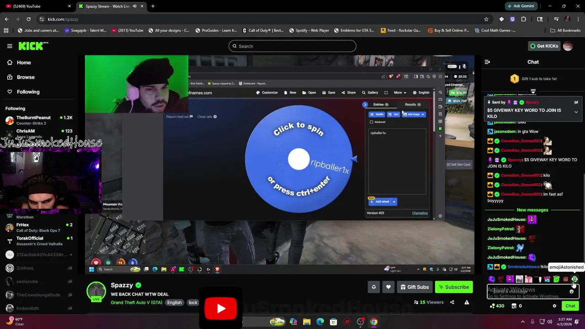Click the chat message input box
Viewport: 585px width, 329px height.
[x=533, y=292]
